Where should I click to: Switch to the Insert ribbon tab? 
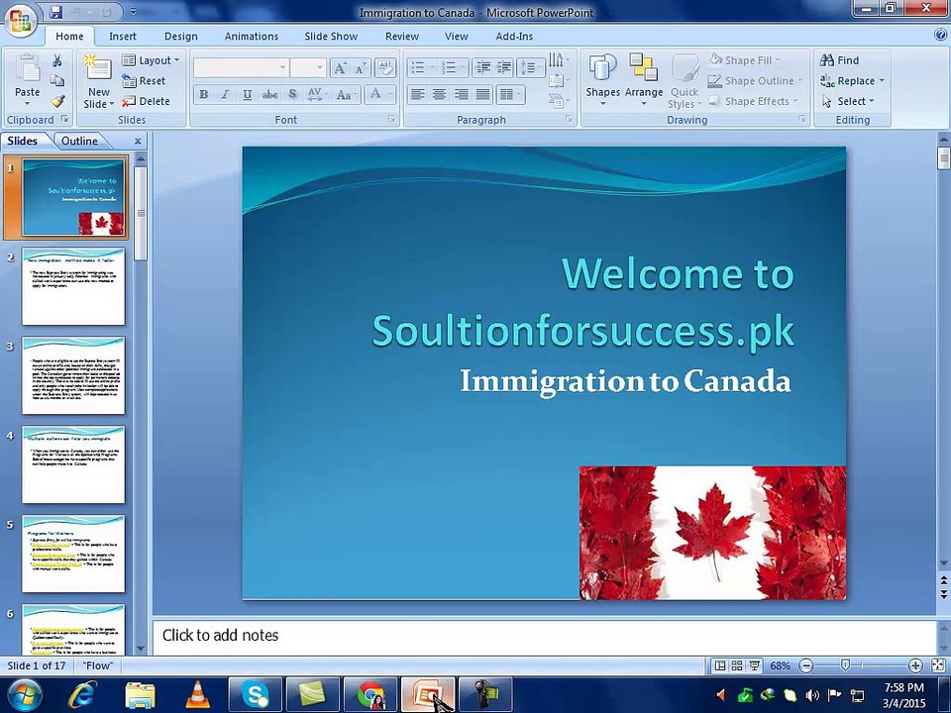(123, 37)
